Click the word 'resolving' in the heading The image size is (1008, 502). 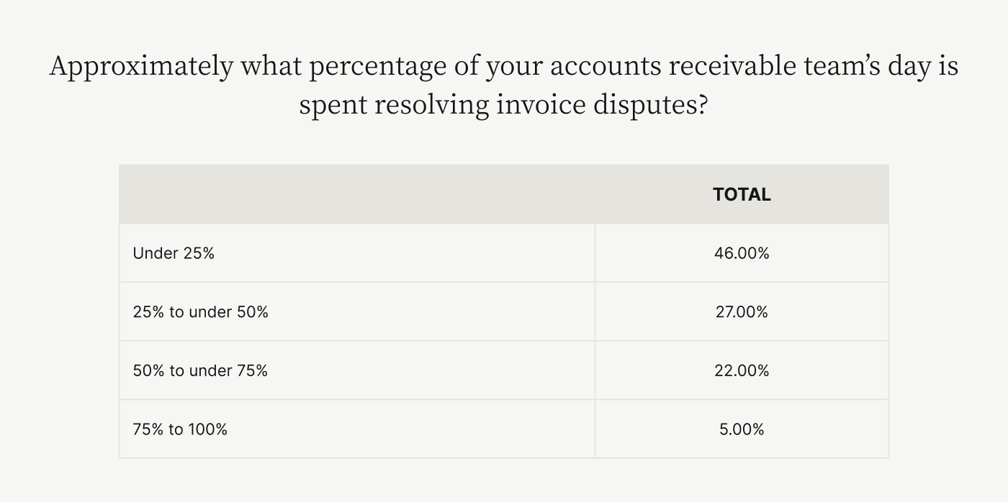432,106
